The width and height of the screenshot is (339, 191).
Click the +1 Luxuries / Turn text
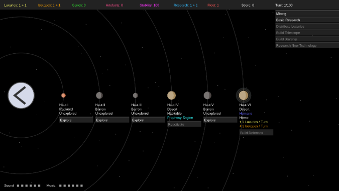(x=254, y=122)
